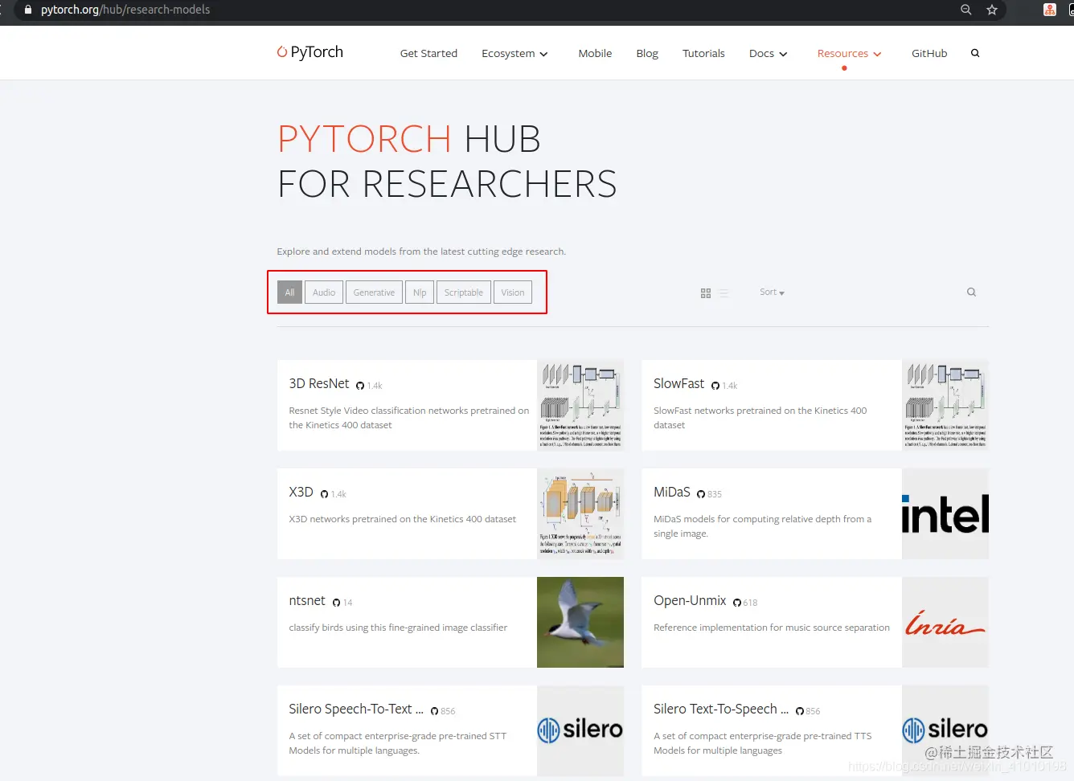The width and height of the screenshot is (1074, 781).
Task: Open the ntsnet model page
Action: [307, 601]
